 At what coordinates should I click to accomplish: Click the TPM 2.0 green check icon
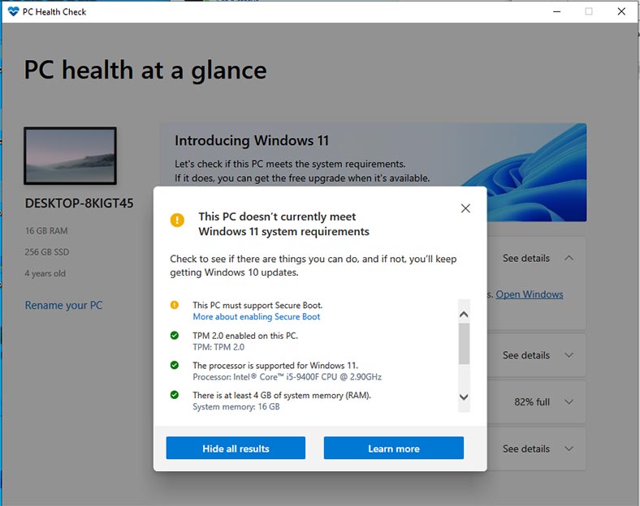pos(175,335)
